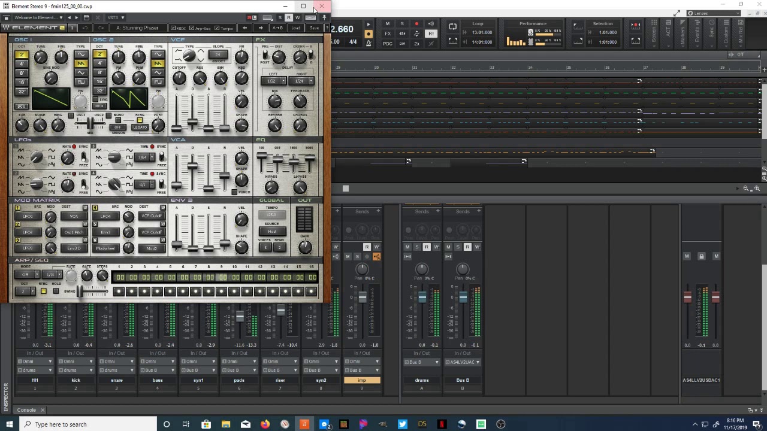The width and height of the screenshot is (767, 431).
Task: Click the OSC 1 DCO button
Action: [x=22, y=106]
